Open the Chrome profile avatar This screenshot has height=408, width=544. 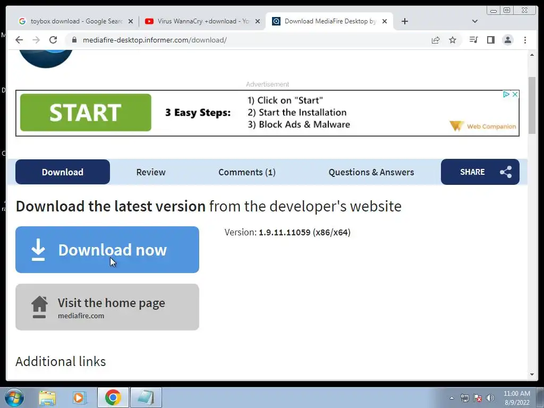[x=508, y=40]
